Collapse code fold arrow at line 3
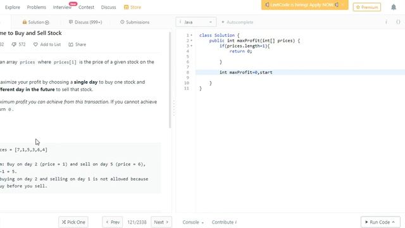Viewport: 405px width, 228px height. click(x=191, y=46)
